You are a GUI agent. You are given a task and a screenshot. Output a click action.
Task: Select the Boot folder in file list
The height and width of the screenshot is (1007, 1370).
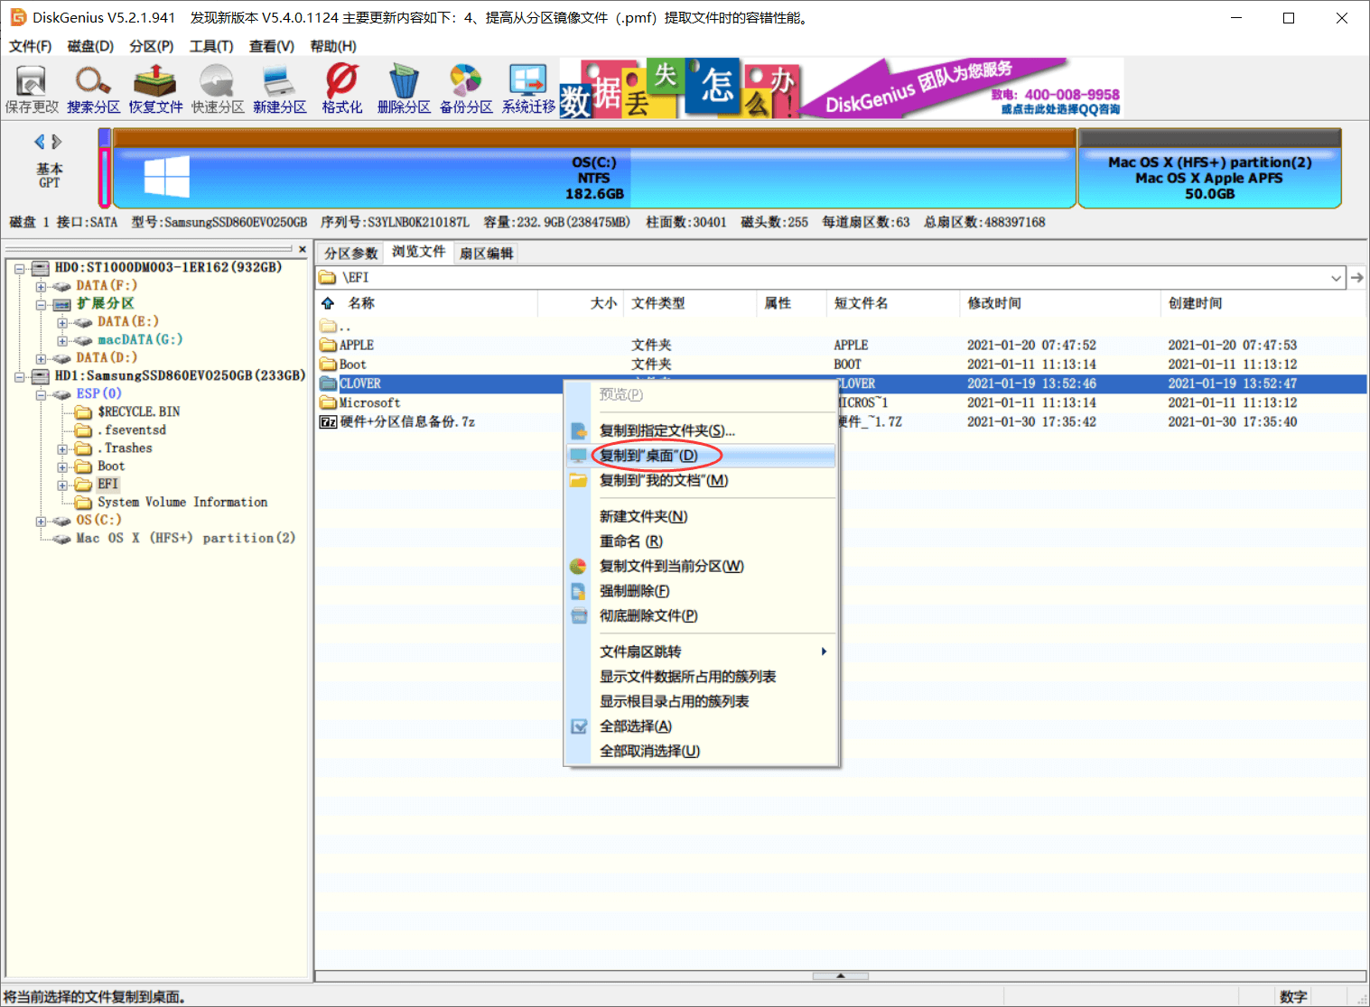point(352,365)
